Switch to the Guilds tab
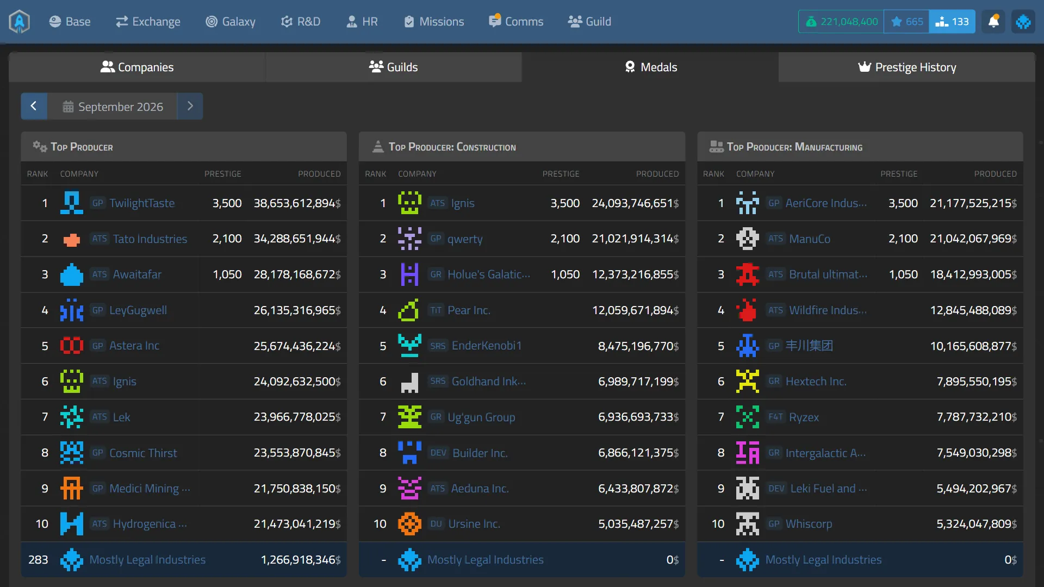Viewport: 1044px width, 587px height. coord(394,67)
